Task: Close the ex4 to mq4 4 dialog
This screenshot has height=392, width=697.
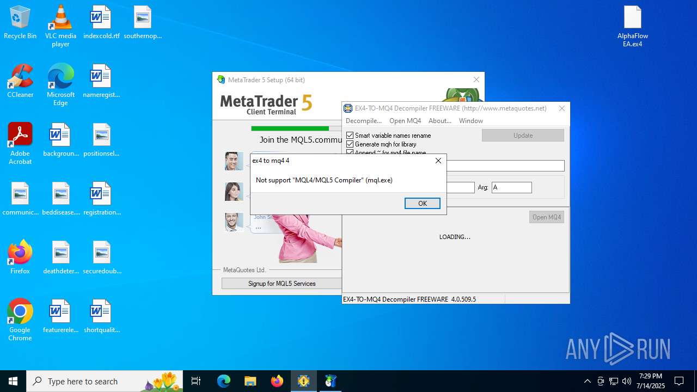Action: (438, 161)
